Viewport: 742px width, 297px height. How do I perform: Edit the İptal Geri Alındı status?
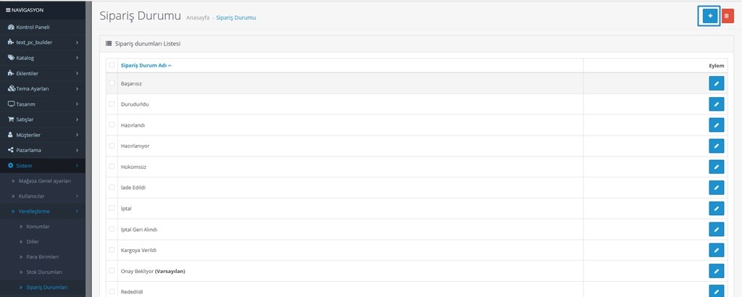(x=716, y=230)
